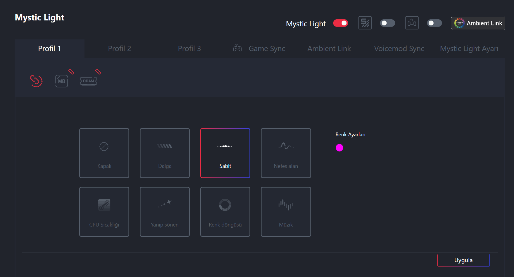514x277 pixels.
Task: Unlink the DRAM device via red chain icon
Action: (98, 72)
